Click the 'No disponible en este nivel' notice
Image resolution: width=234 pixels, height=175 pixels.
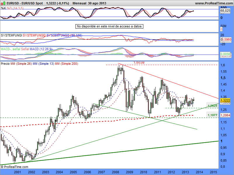109,26
